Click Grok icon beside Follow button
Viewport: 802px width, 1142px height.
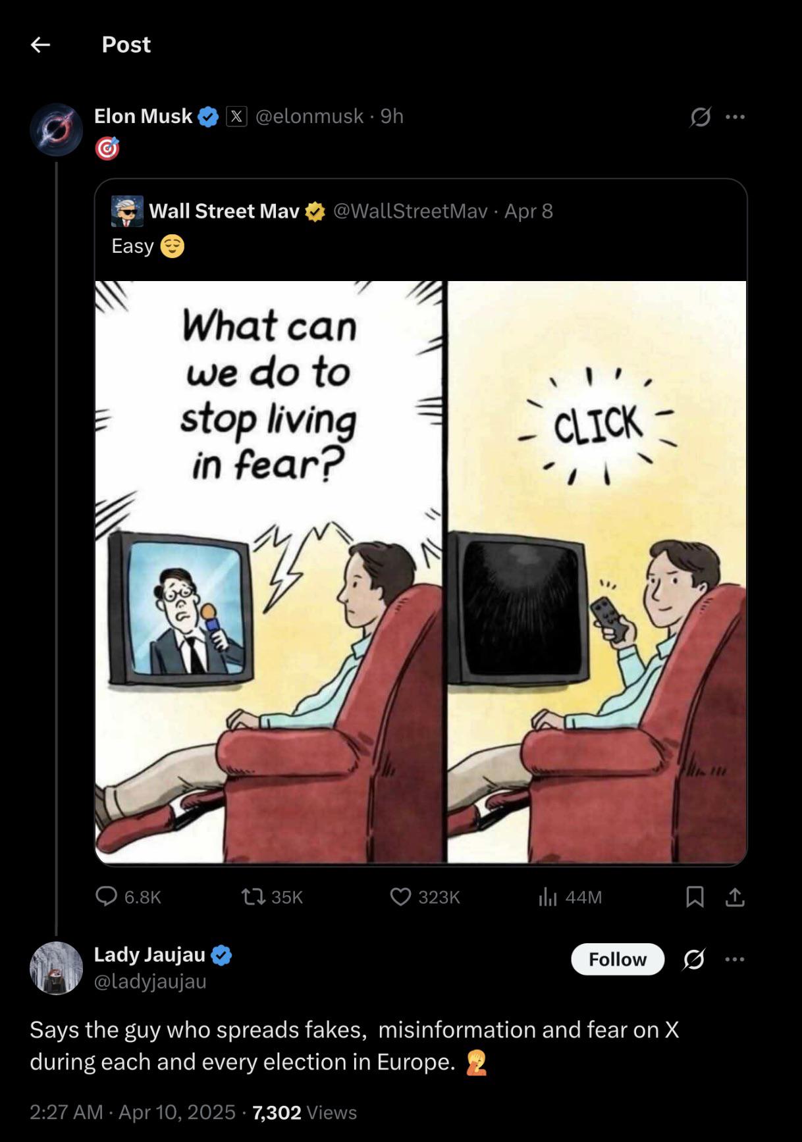(x=694, y=959)
